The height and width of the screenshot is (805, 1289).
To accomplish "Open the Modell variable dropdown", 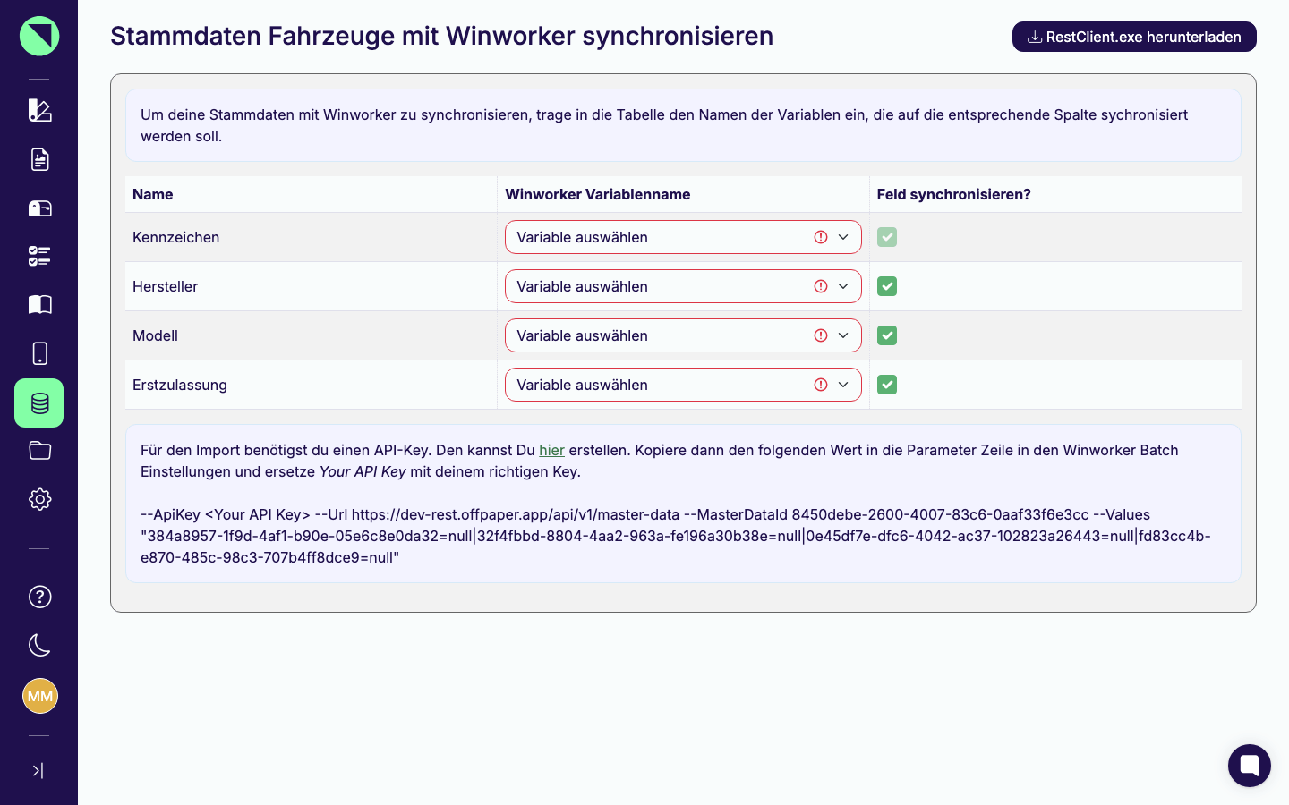I will click(x=683, y=335).
